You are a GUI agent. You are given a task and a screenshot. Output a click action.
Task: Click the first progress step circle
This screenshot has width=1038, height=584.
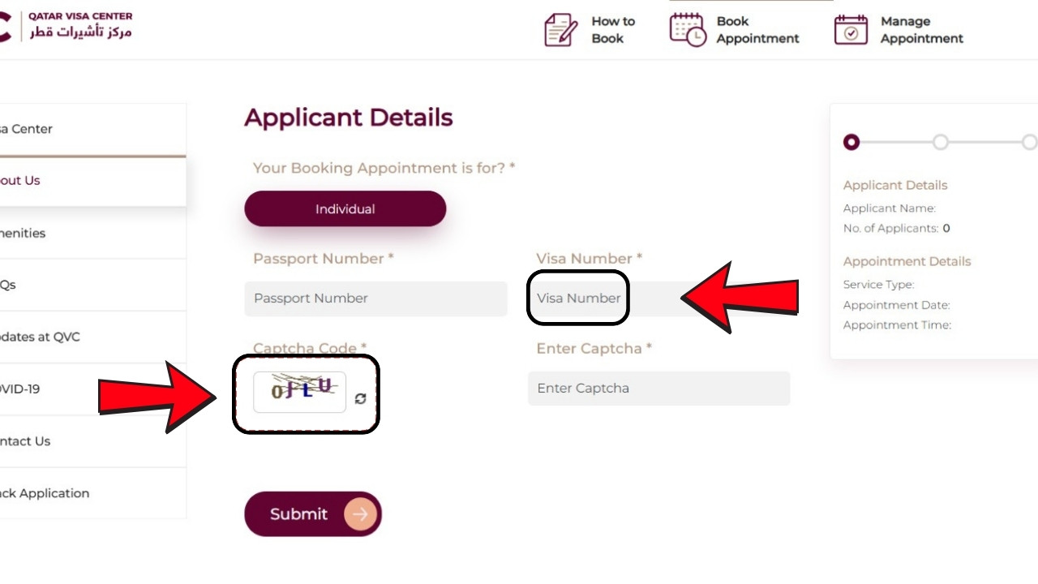point(851,143)
